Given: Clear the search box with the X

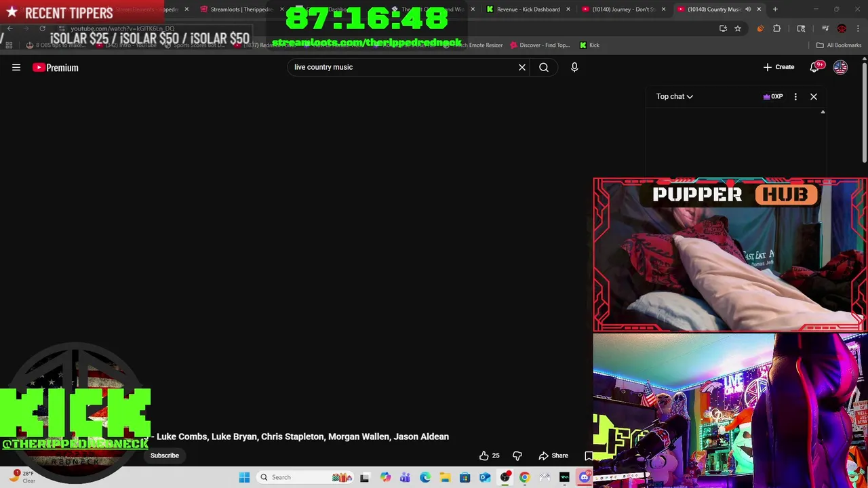Looking at the screenshot, I should tap(522, 67).
